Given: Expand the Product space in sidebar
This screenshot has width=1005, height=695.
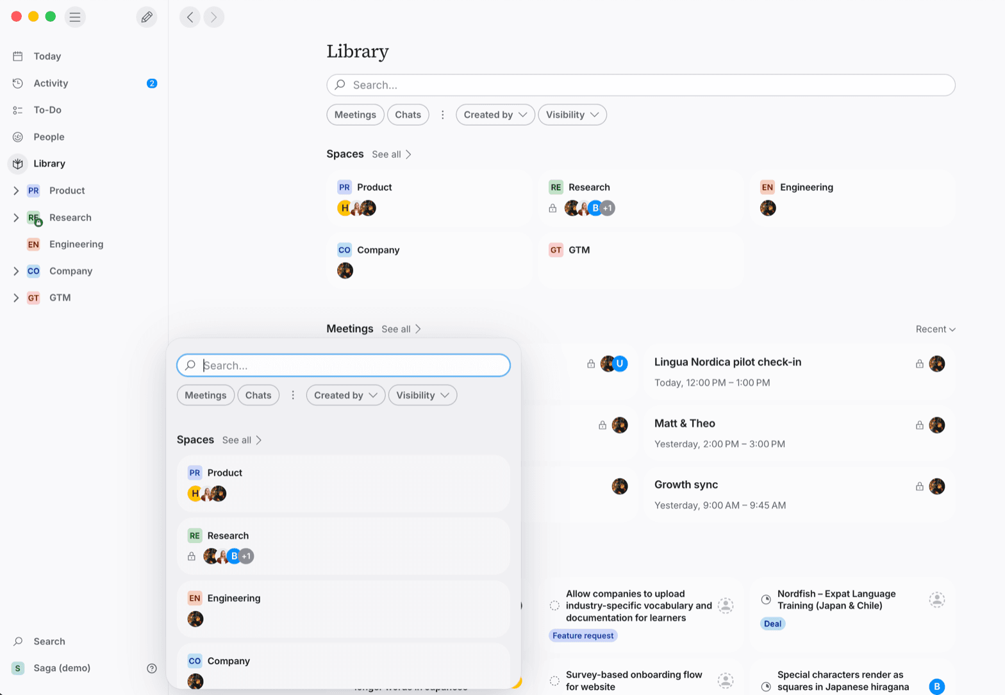Looking at the screenshot, I should click(16, 190).
